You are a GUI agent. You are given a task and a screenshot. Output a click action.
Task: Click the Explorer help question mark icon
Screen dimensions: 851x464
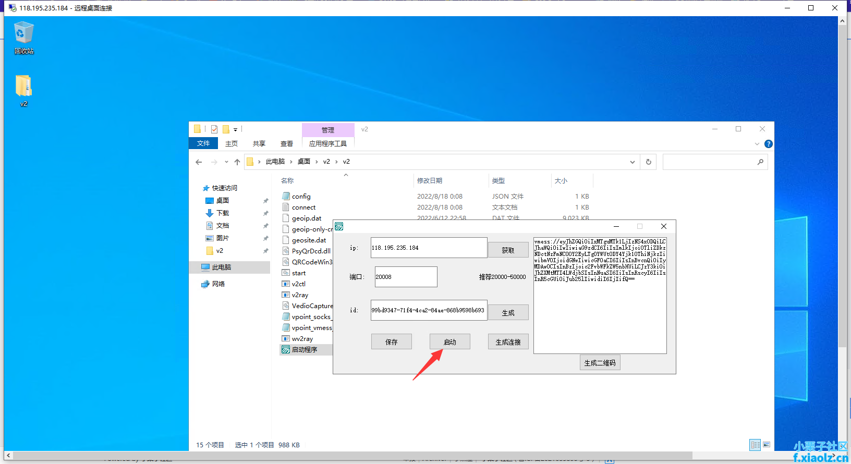click(x=768, y=144)
